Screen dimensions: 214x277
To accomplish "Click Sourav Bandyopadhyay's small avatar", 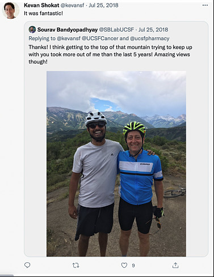I will click(32, 29).
